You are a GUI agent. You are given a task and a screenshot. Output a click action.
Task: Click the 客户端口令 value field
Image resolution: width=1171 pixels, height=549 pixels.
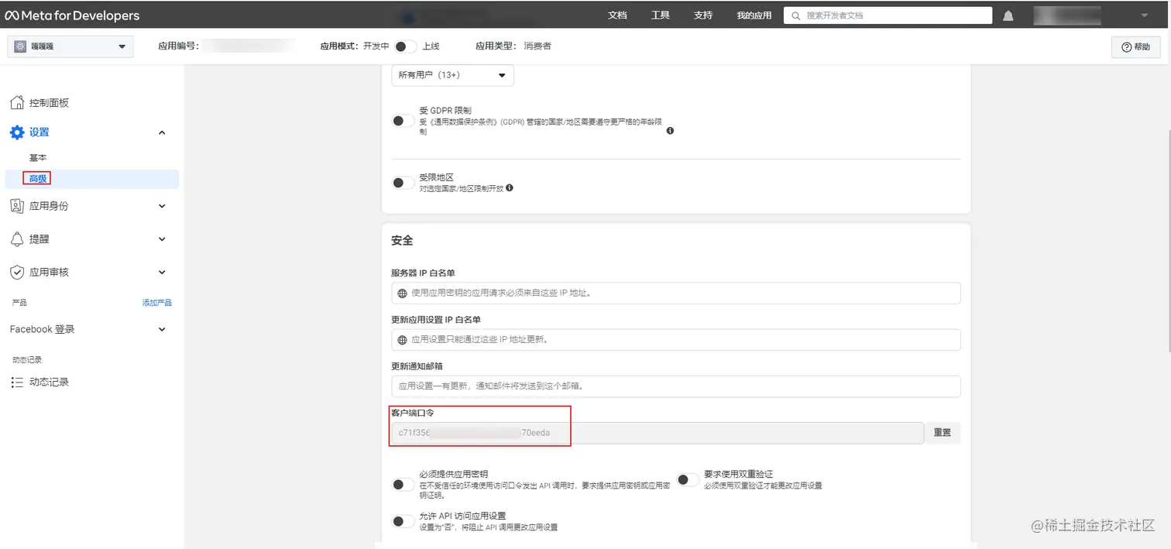658,433
